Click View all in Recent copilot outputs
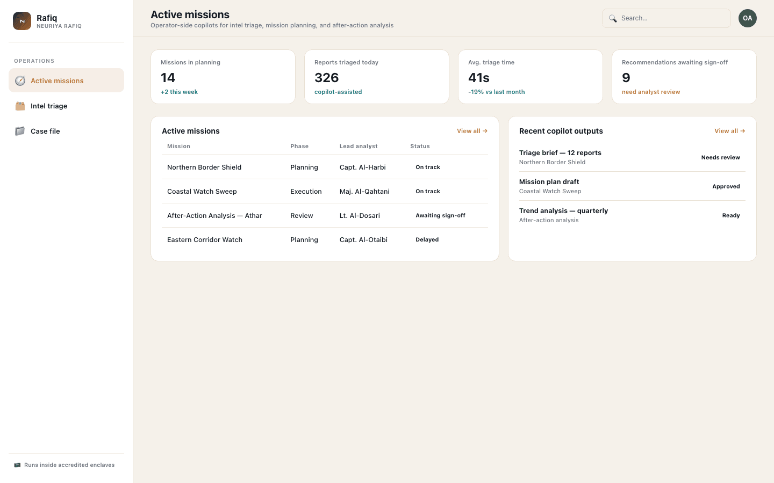This screenshot has height=483, width=774. (730, 131)
